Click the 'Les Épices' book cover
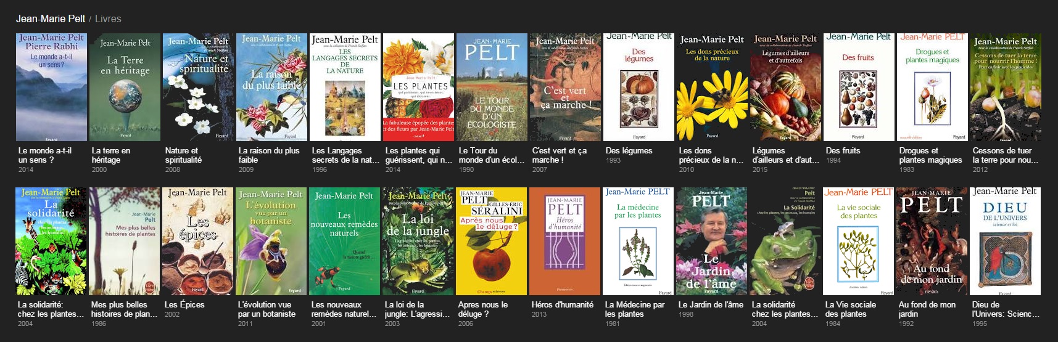Image resolution: width=1058 pixels, height=342 pixels. (197, 242)
